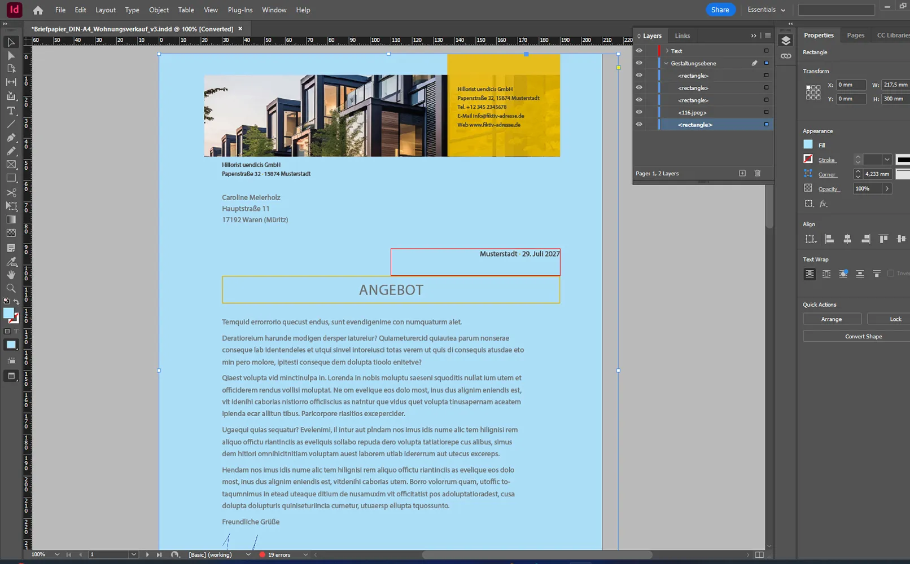Select the Hand tool
Image resolution: width=910 pixels, height=564 pixels.
point(11,275)
